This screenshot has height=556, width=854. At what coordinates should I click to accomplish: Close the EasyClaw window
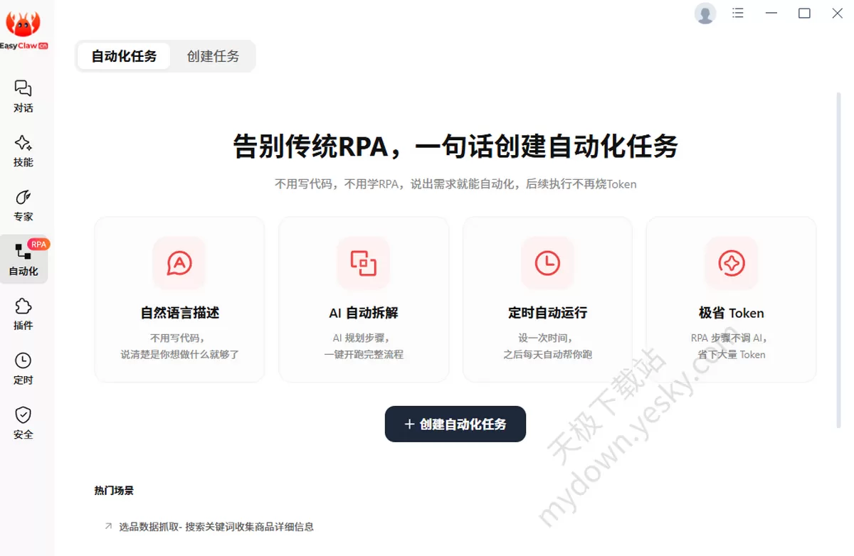(x=838, y=13)
